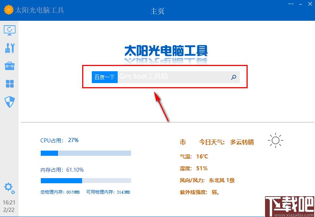
Task: Click the 气温 16℃ text
Action: click(x=194, y=157)
